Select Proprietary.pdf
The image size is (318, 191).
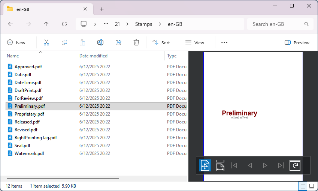(x=97, y=114)
